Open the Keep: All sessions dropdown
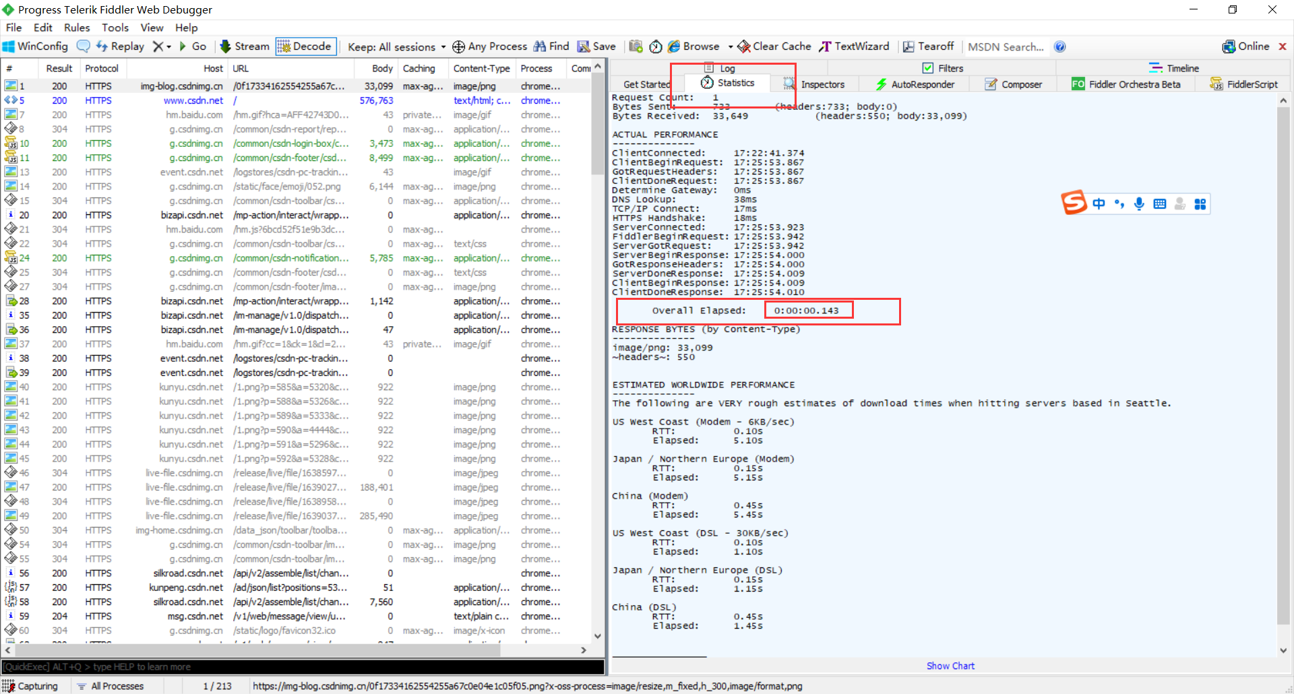Screen dimensions: 1294x694 tap(397, 46)
